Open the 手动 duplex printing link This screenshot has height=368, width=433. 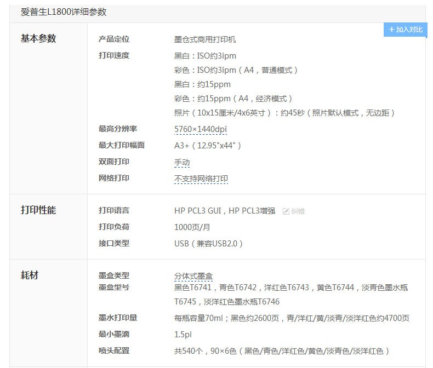182,162
